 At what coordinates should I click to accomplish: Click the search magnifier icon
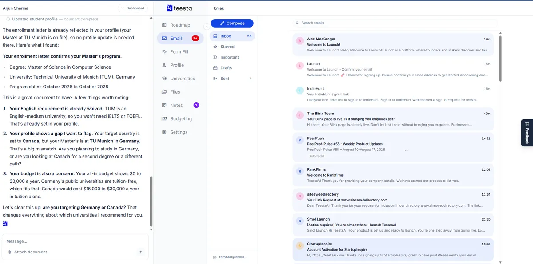(298, 23)
